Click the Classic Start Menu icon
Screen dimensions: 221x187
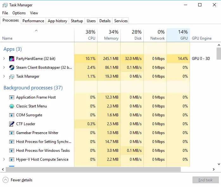click(x=12, y=106)
